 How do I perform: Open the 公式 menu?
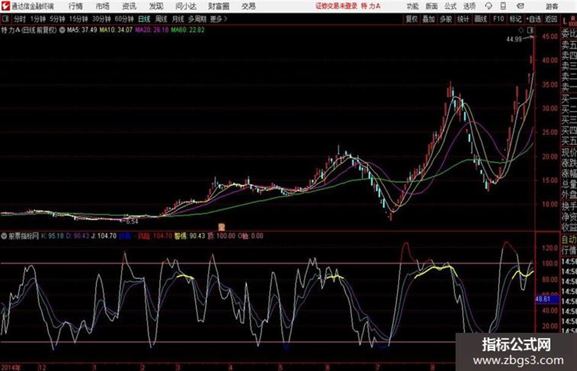click(451, 6)
